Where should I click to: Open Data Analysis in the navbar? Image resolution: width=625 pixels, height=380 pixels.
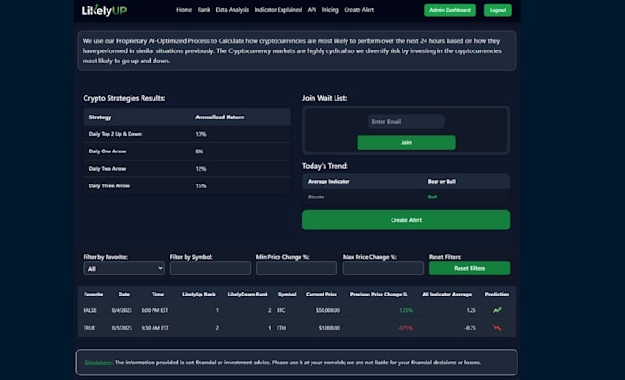tap(232, 10)
